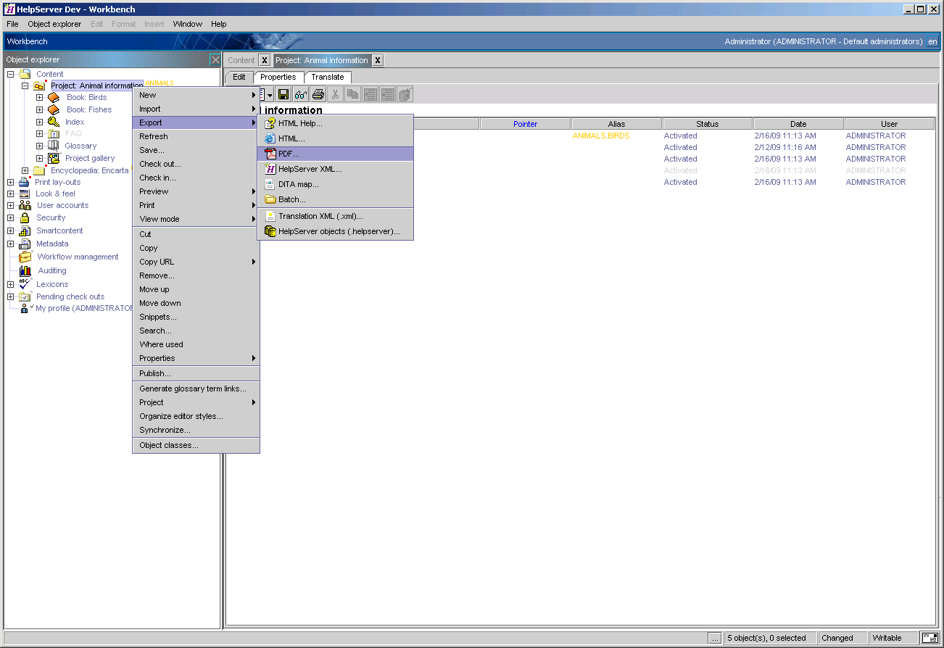Open the dropdown arrow beside the first toolbar button

click(x=271, y=94)
